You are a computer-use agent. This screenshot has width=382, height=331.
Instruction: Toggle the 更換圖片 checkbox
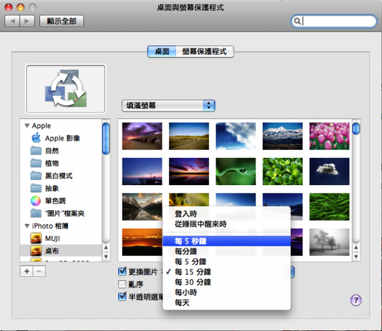pyautogui.click(x=122, y=271)
